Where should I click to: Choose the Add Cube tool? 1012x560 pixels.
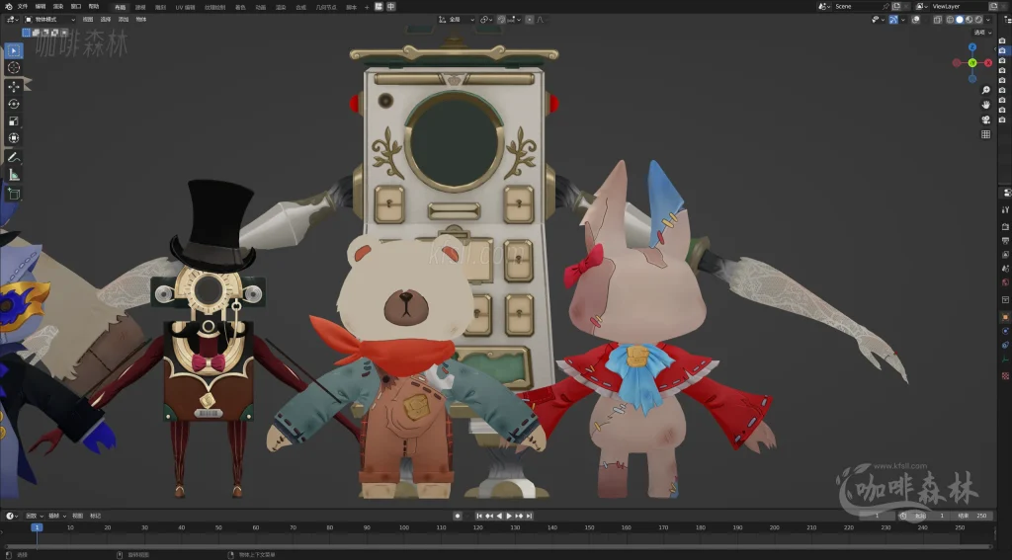click(14, 194)
